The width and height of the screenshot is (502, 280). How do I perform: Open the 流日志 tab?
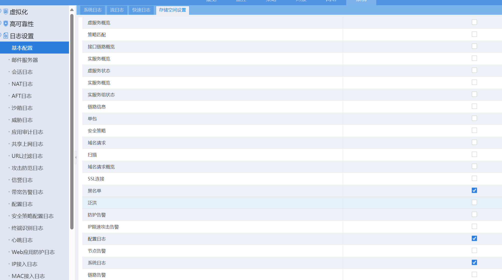(x=117, y=10)
